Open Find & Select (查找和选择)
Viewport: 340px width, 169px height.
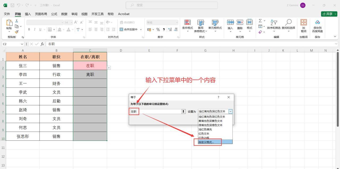click(x=288, y=26)
